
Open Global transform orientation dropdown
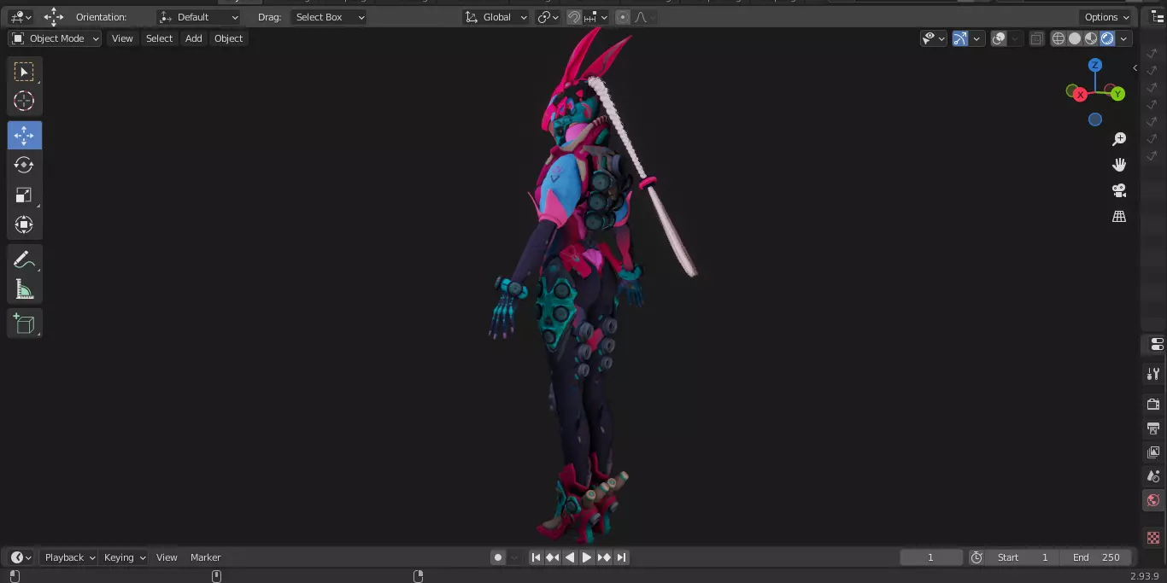click(496, 17)
